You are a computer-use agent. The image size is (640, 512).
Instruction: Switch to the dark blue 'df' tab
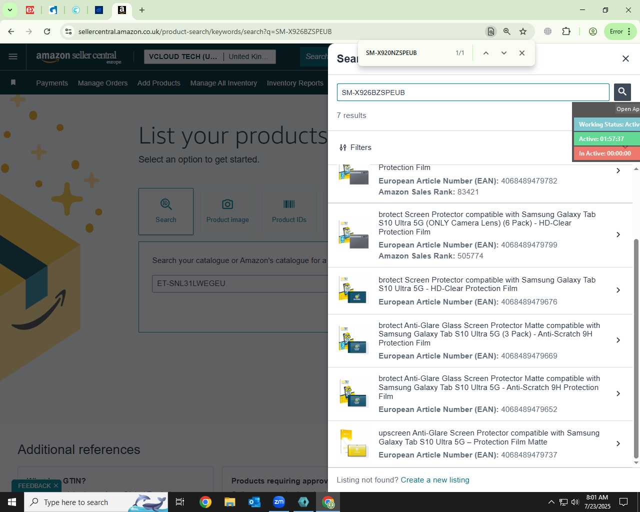click(99, 10)
